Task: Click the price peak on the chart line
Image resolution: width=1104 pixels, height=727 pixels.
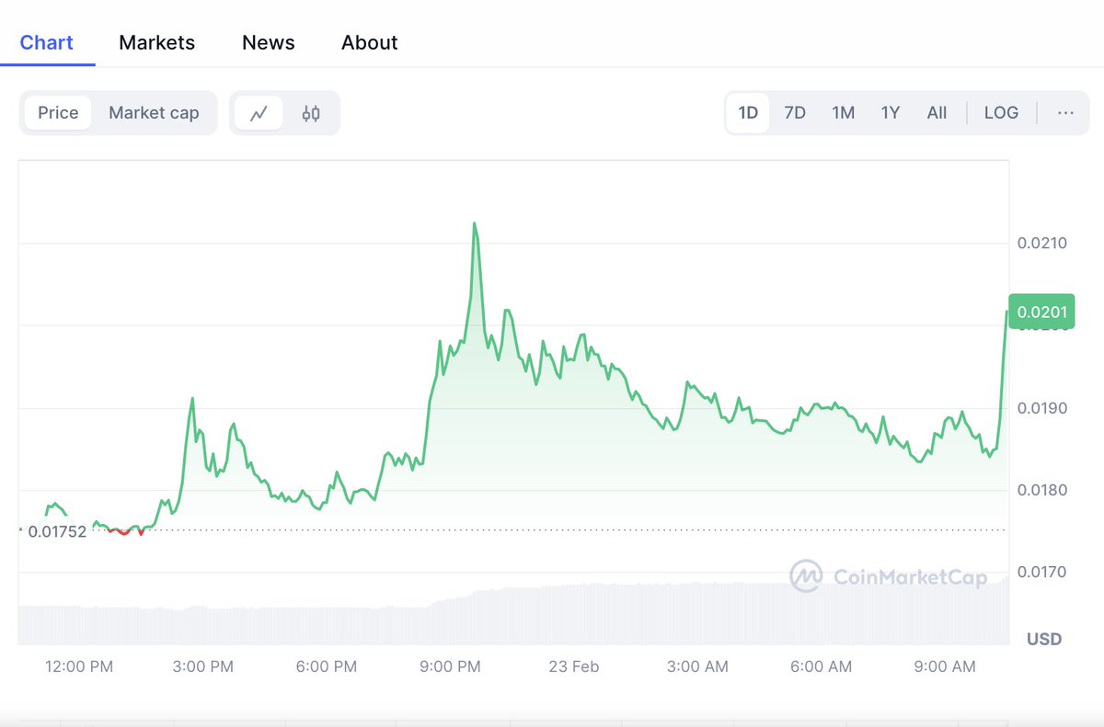Action: tap(475, 223)
